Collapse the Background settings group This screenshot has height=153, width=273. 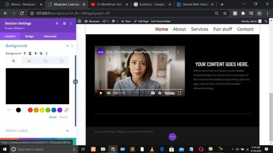click(67, 46)
